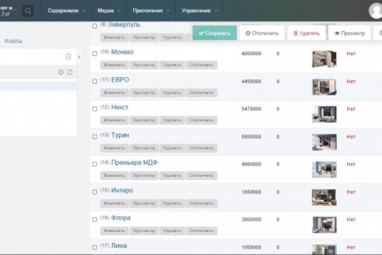The image size is (382, 255).
Task: Open the Ливерпуль item link
Action: point(124,24)
